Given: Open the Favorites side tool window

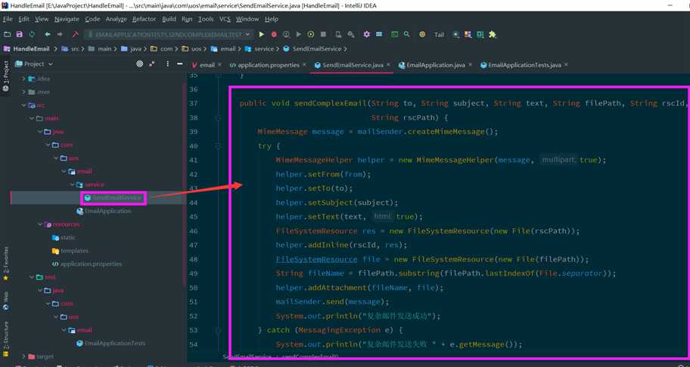Looking at the screenshot, I should 6,263.
